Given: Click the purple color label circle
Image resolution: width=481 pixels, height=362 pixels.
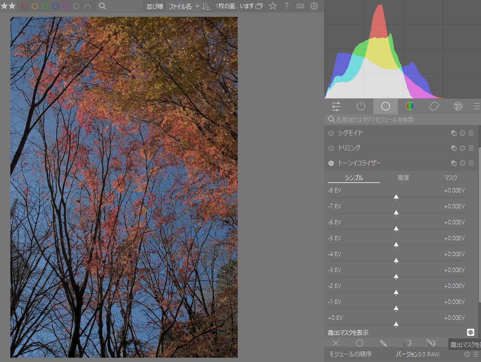Looking at the screenshot, I should (66, 6).
